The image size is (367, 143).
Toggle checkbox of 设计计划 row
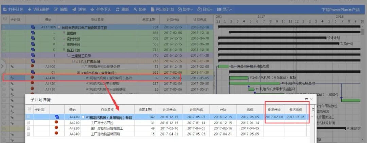point(4,38)
